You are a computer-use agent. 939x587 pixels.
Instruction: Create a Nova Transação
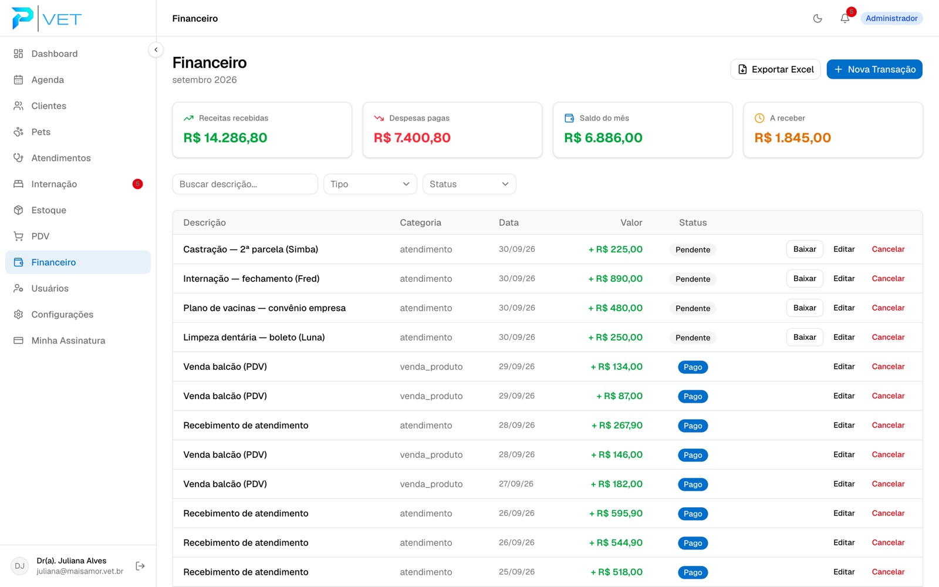click(x=874, y=69)
